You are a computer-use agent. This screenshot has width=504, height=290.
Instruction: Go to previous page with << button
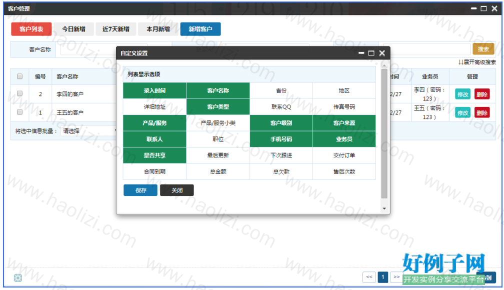(369, 277)
